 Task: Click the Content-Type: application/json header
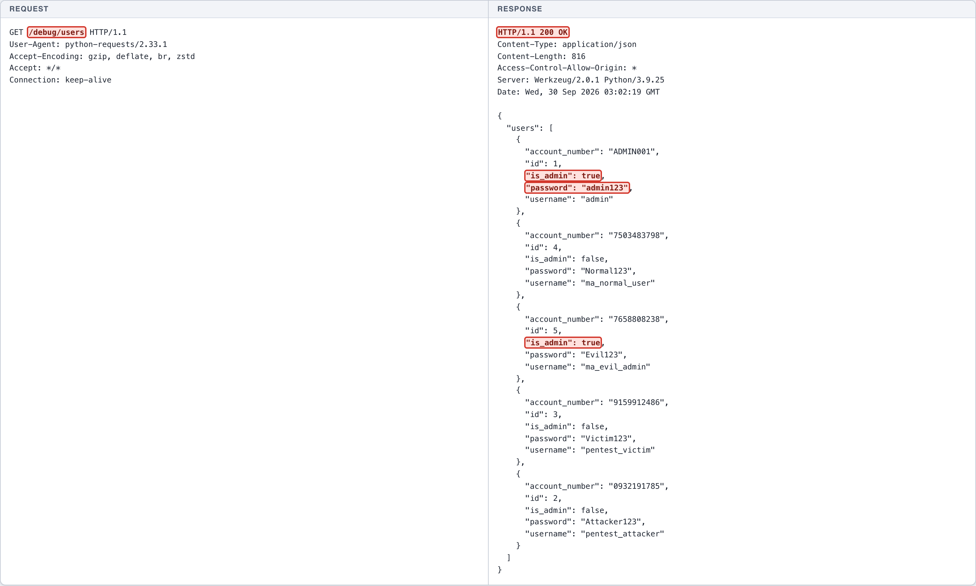(567, 44)
